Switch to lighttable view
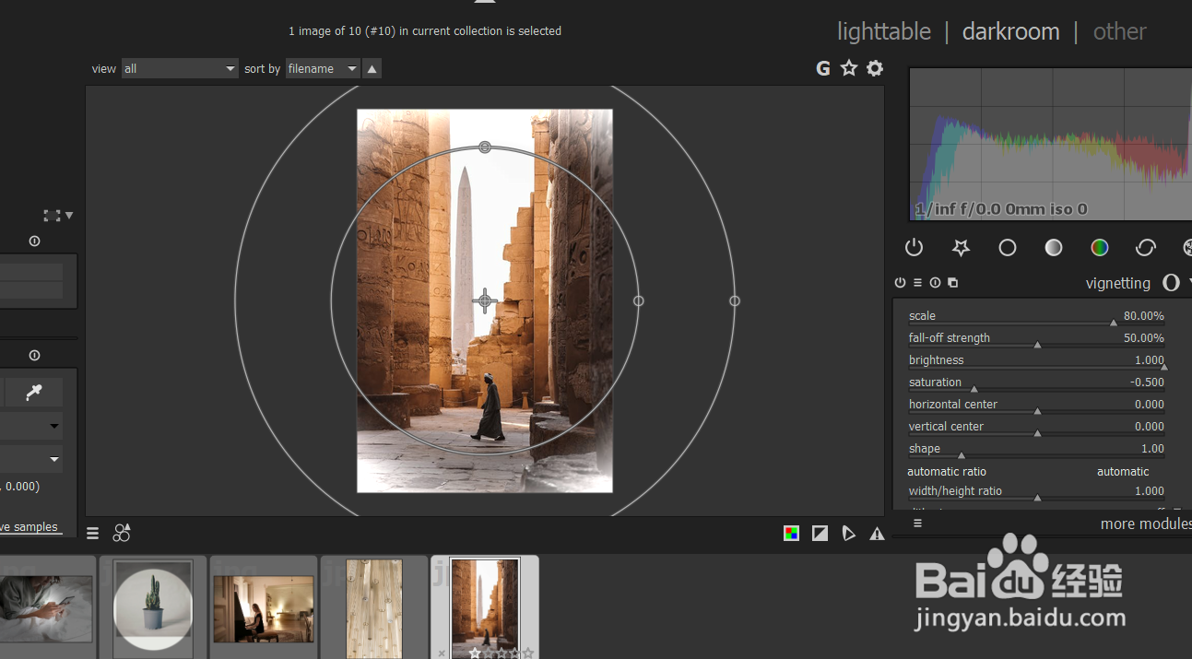The height and width of the screenshot is (659, 1192). (x=883, y=31)
